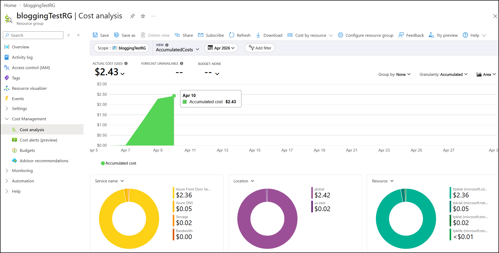Collapse the left navigation pane

[x=78, y=35]
